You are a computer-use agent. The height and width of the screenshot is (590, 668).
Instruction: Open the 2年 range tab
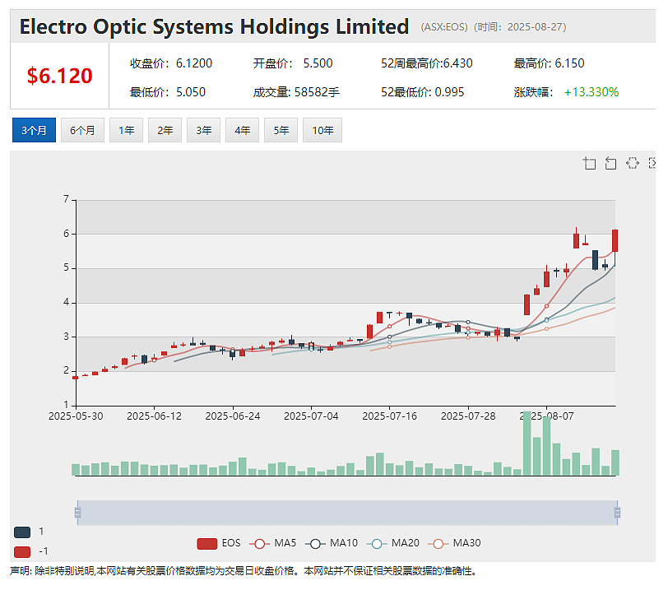pyautogui.click(x=165, y=130)
